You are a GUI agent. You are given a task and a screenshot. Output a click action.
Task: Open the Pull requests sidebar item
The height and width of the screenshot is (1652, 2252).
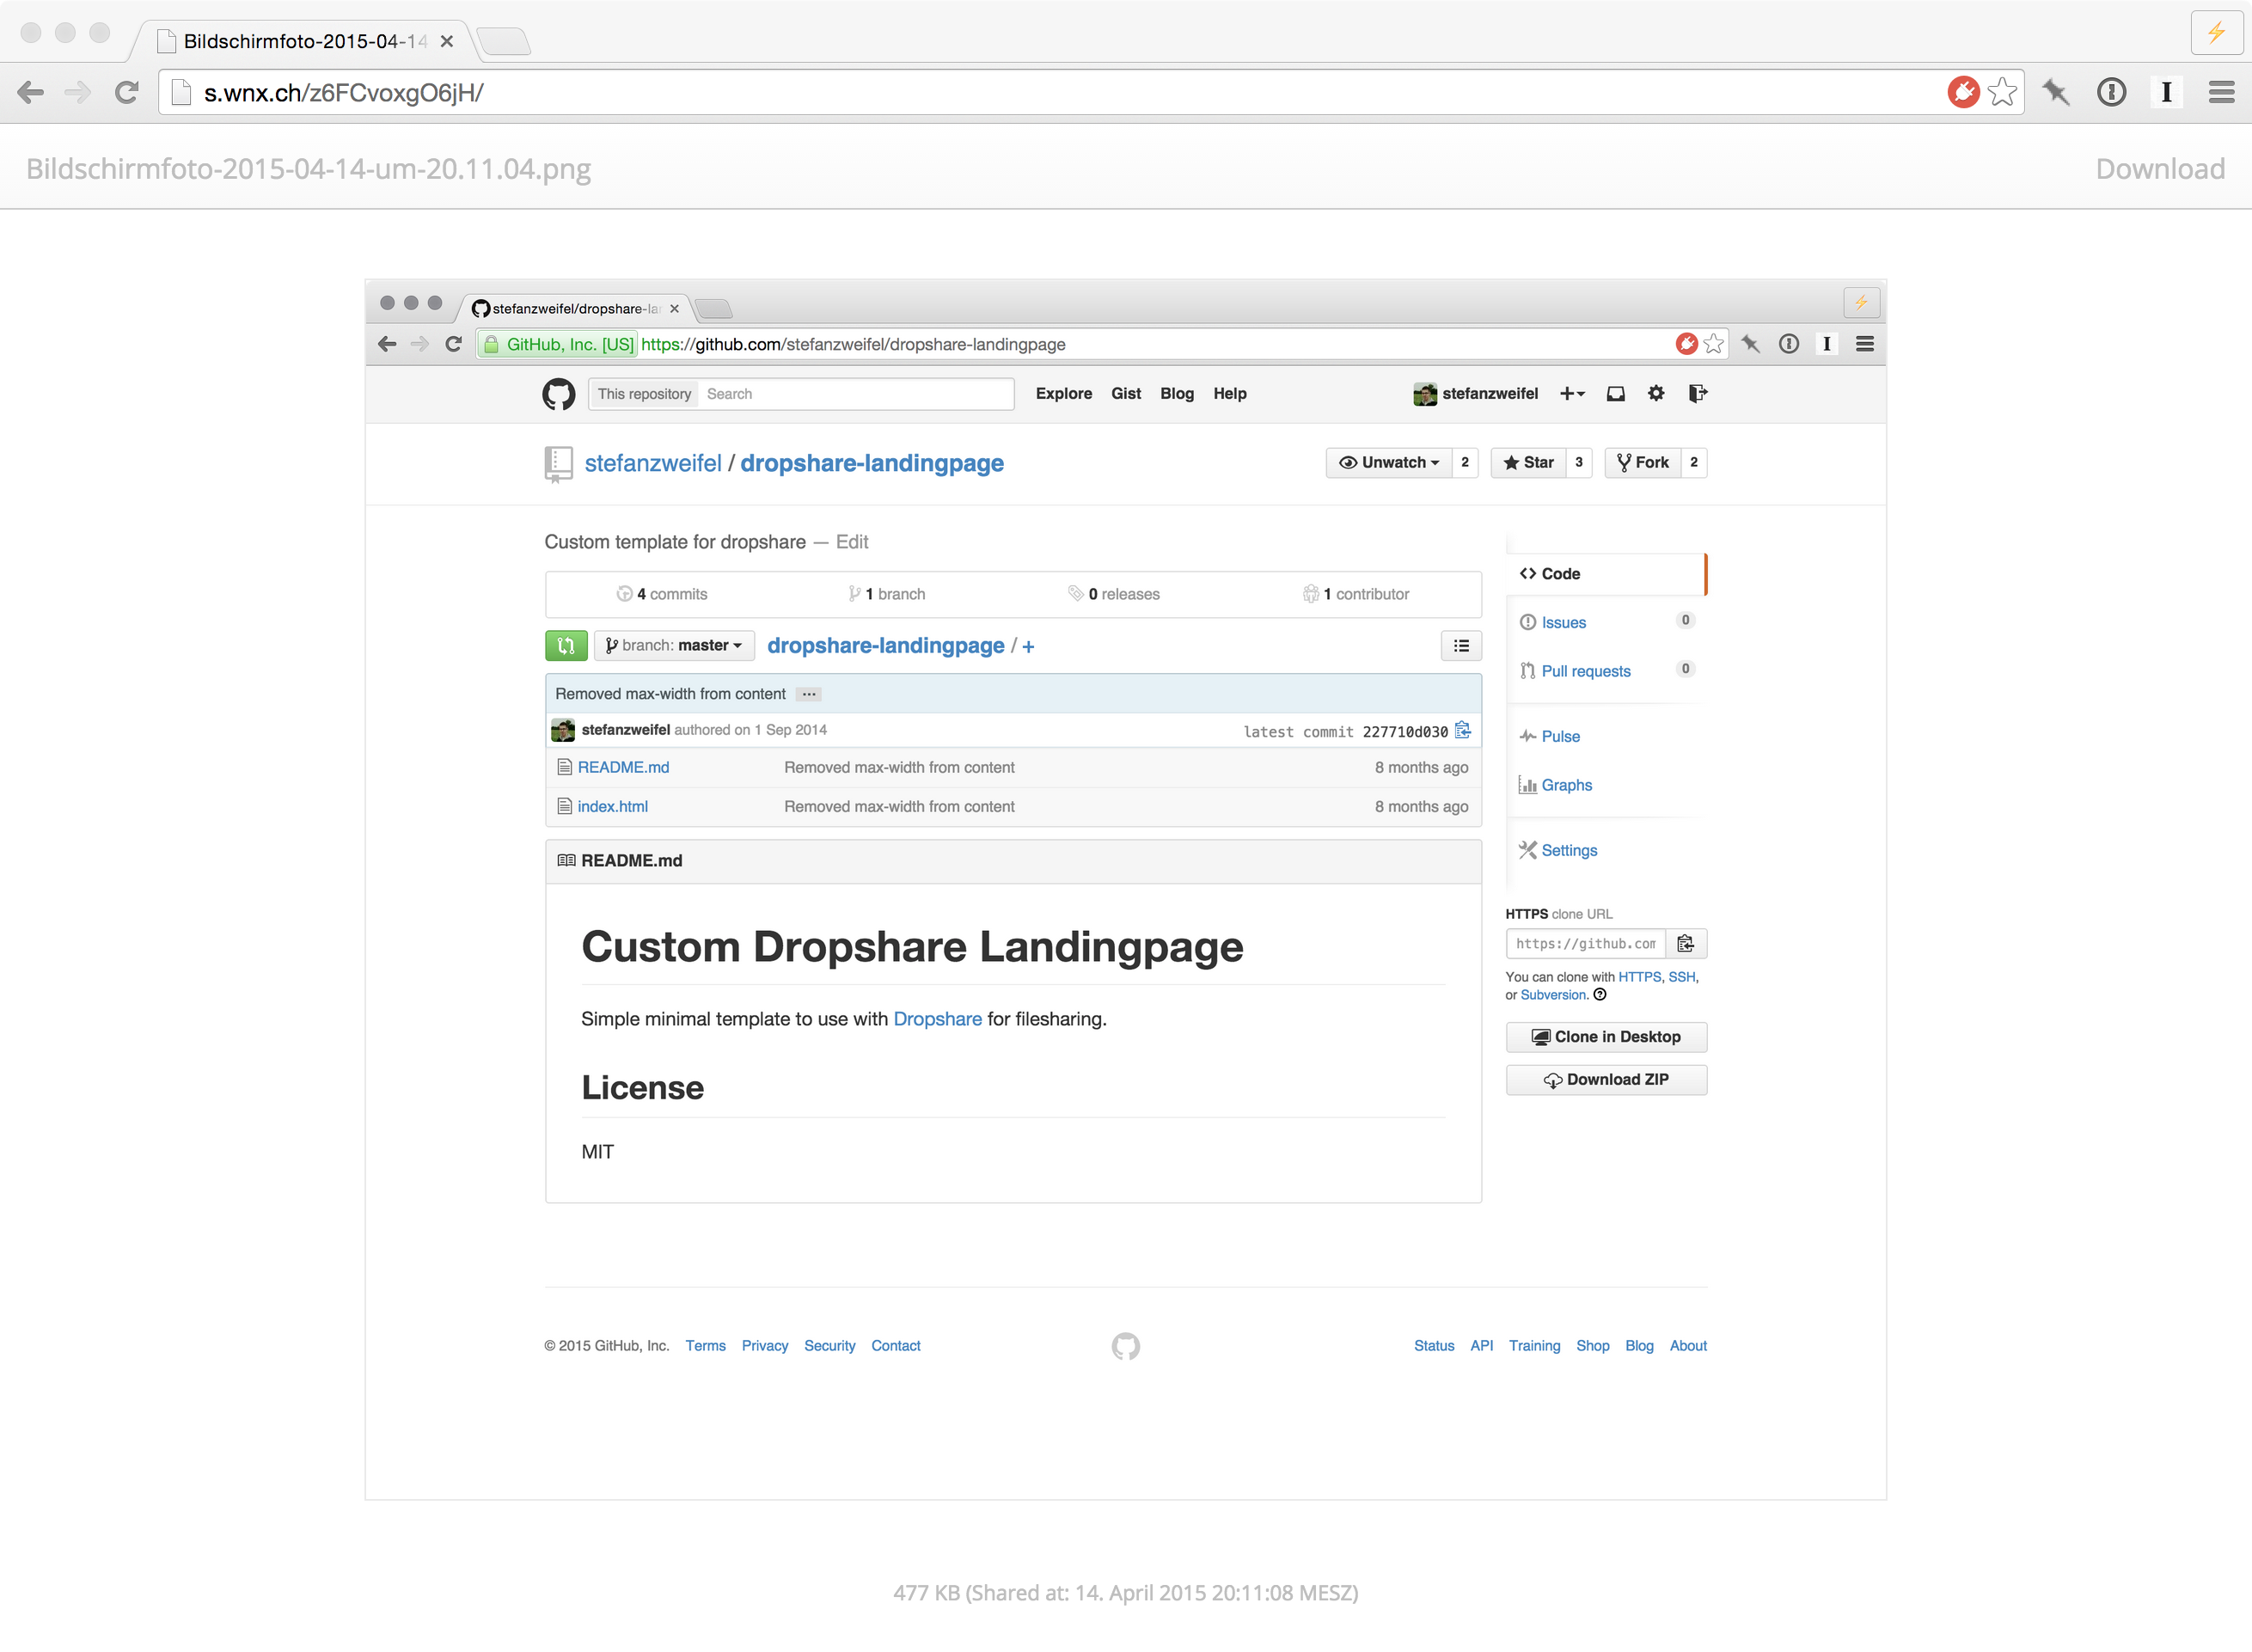[1585, 672]
